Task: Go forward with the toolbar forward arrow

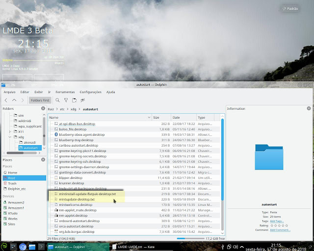Action: [x=23, y=100]
